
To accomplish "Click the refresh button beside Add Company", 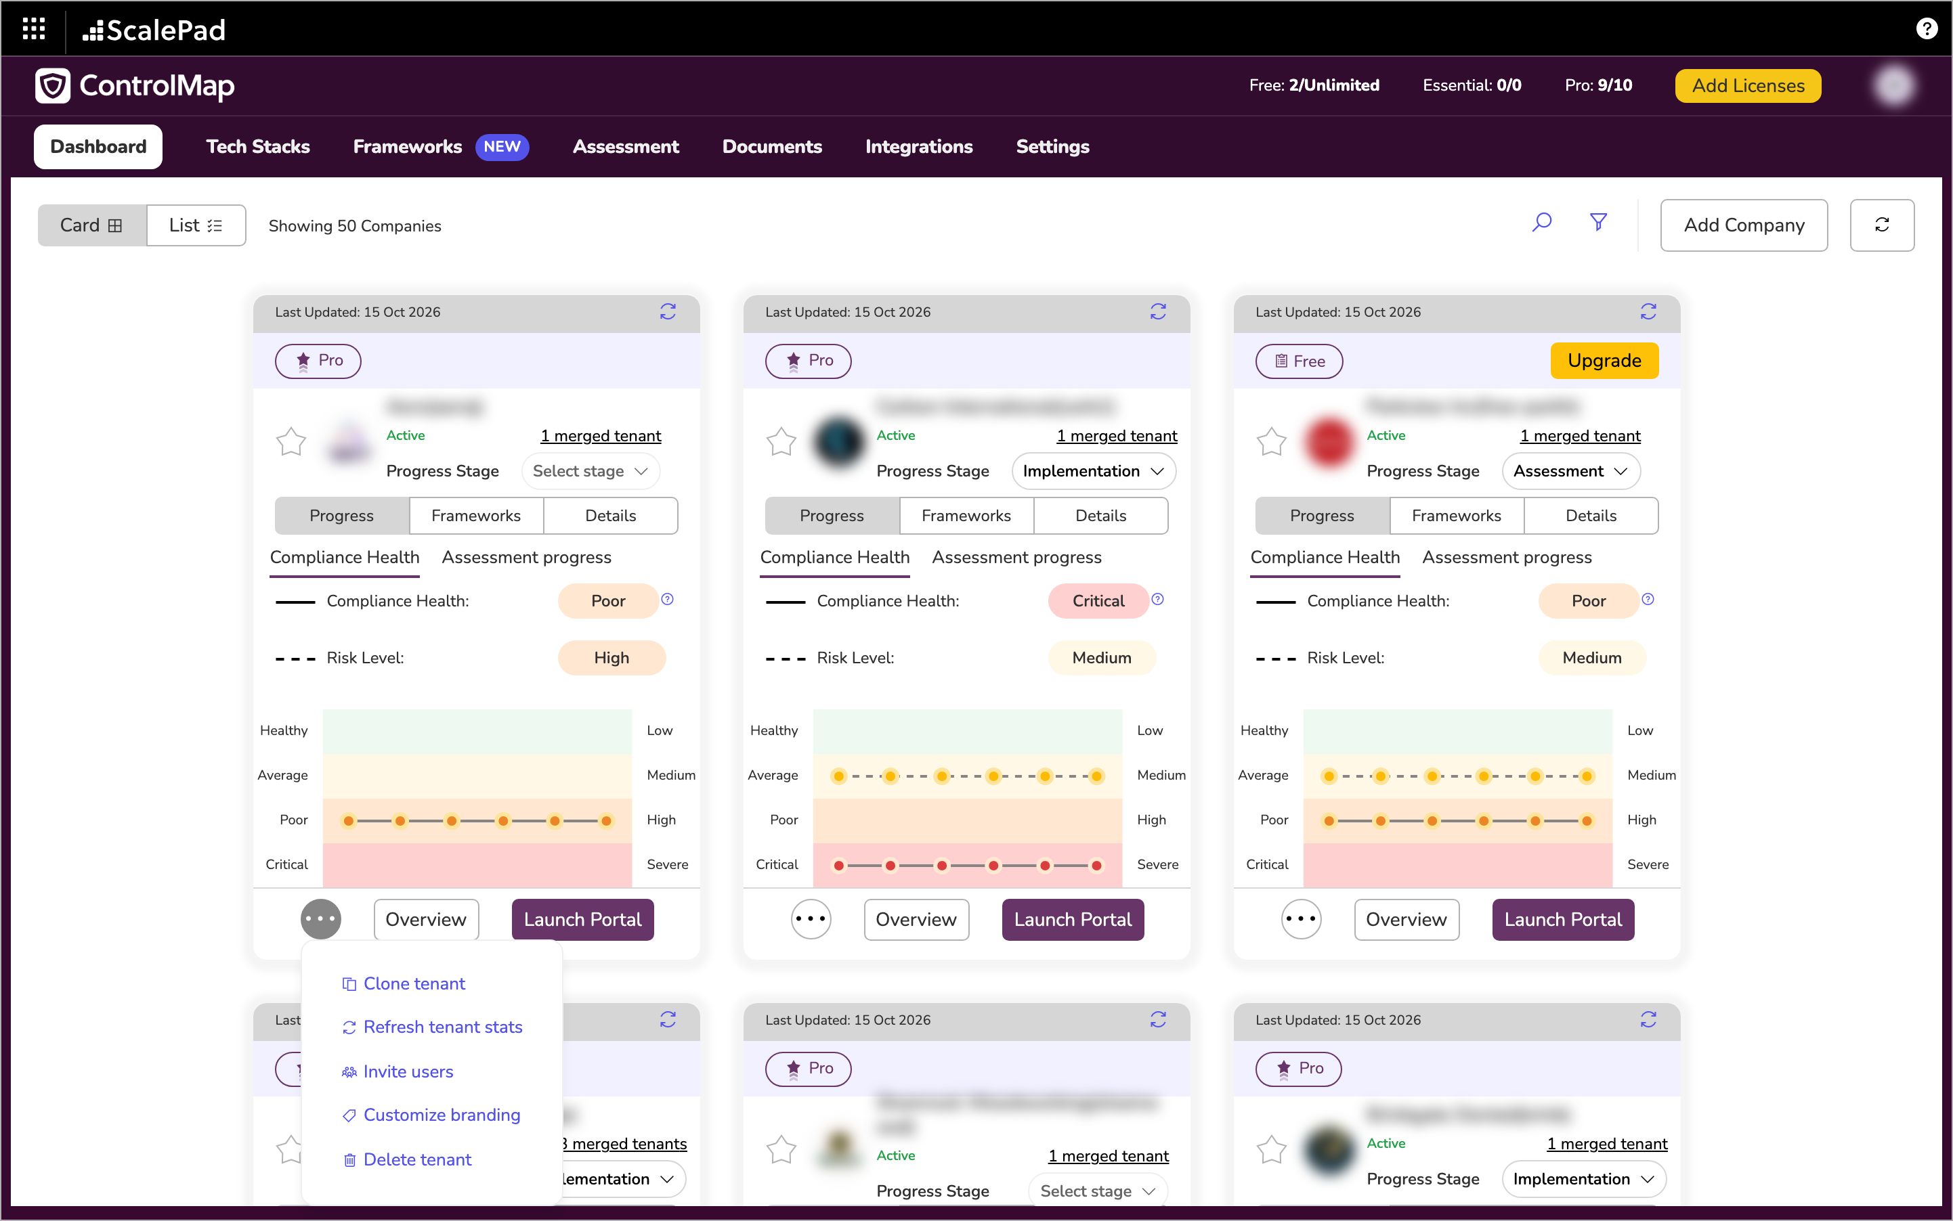I will [x=1882, y=225].
